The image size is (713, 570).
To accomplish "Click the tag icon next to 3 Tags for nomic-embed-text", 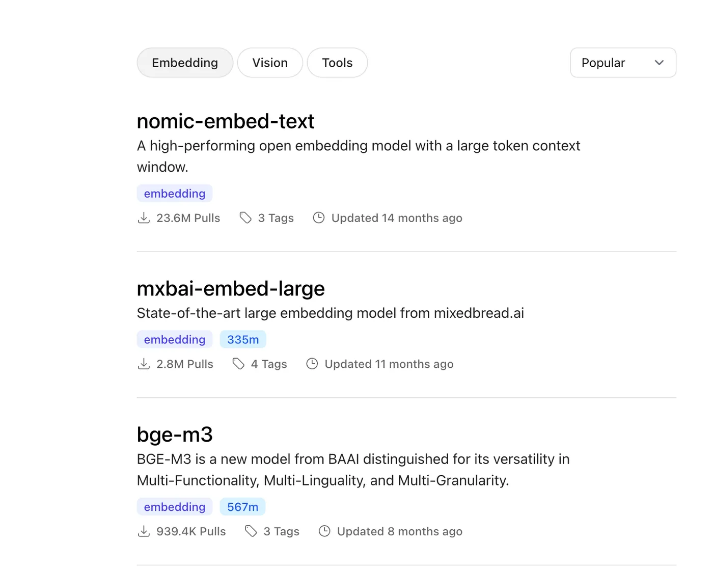I will [x=245, y=218].
